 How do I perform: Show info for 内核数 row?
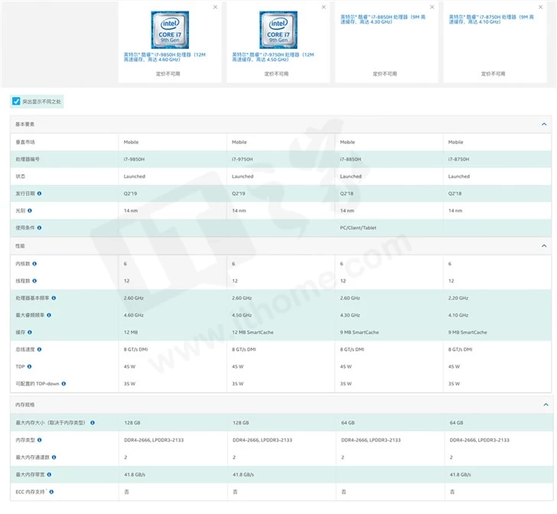coord(34,263)
